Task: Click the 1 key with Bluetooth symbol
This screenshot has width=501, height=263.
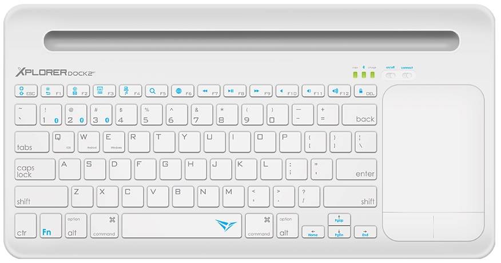Action: [51, 114]
